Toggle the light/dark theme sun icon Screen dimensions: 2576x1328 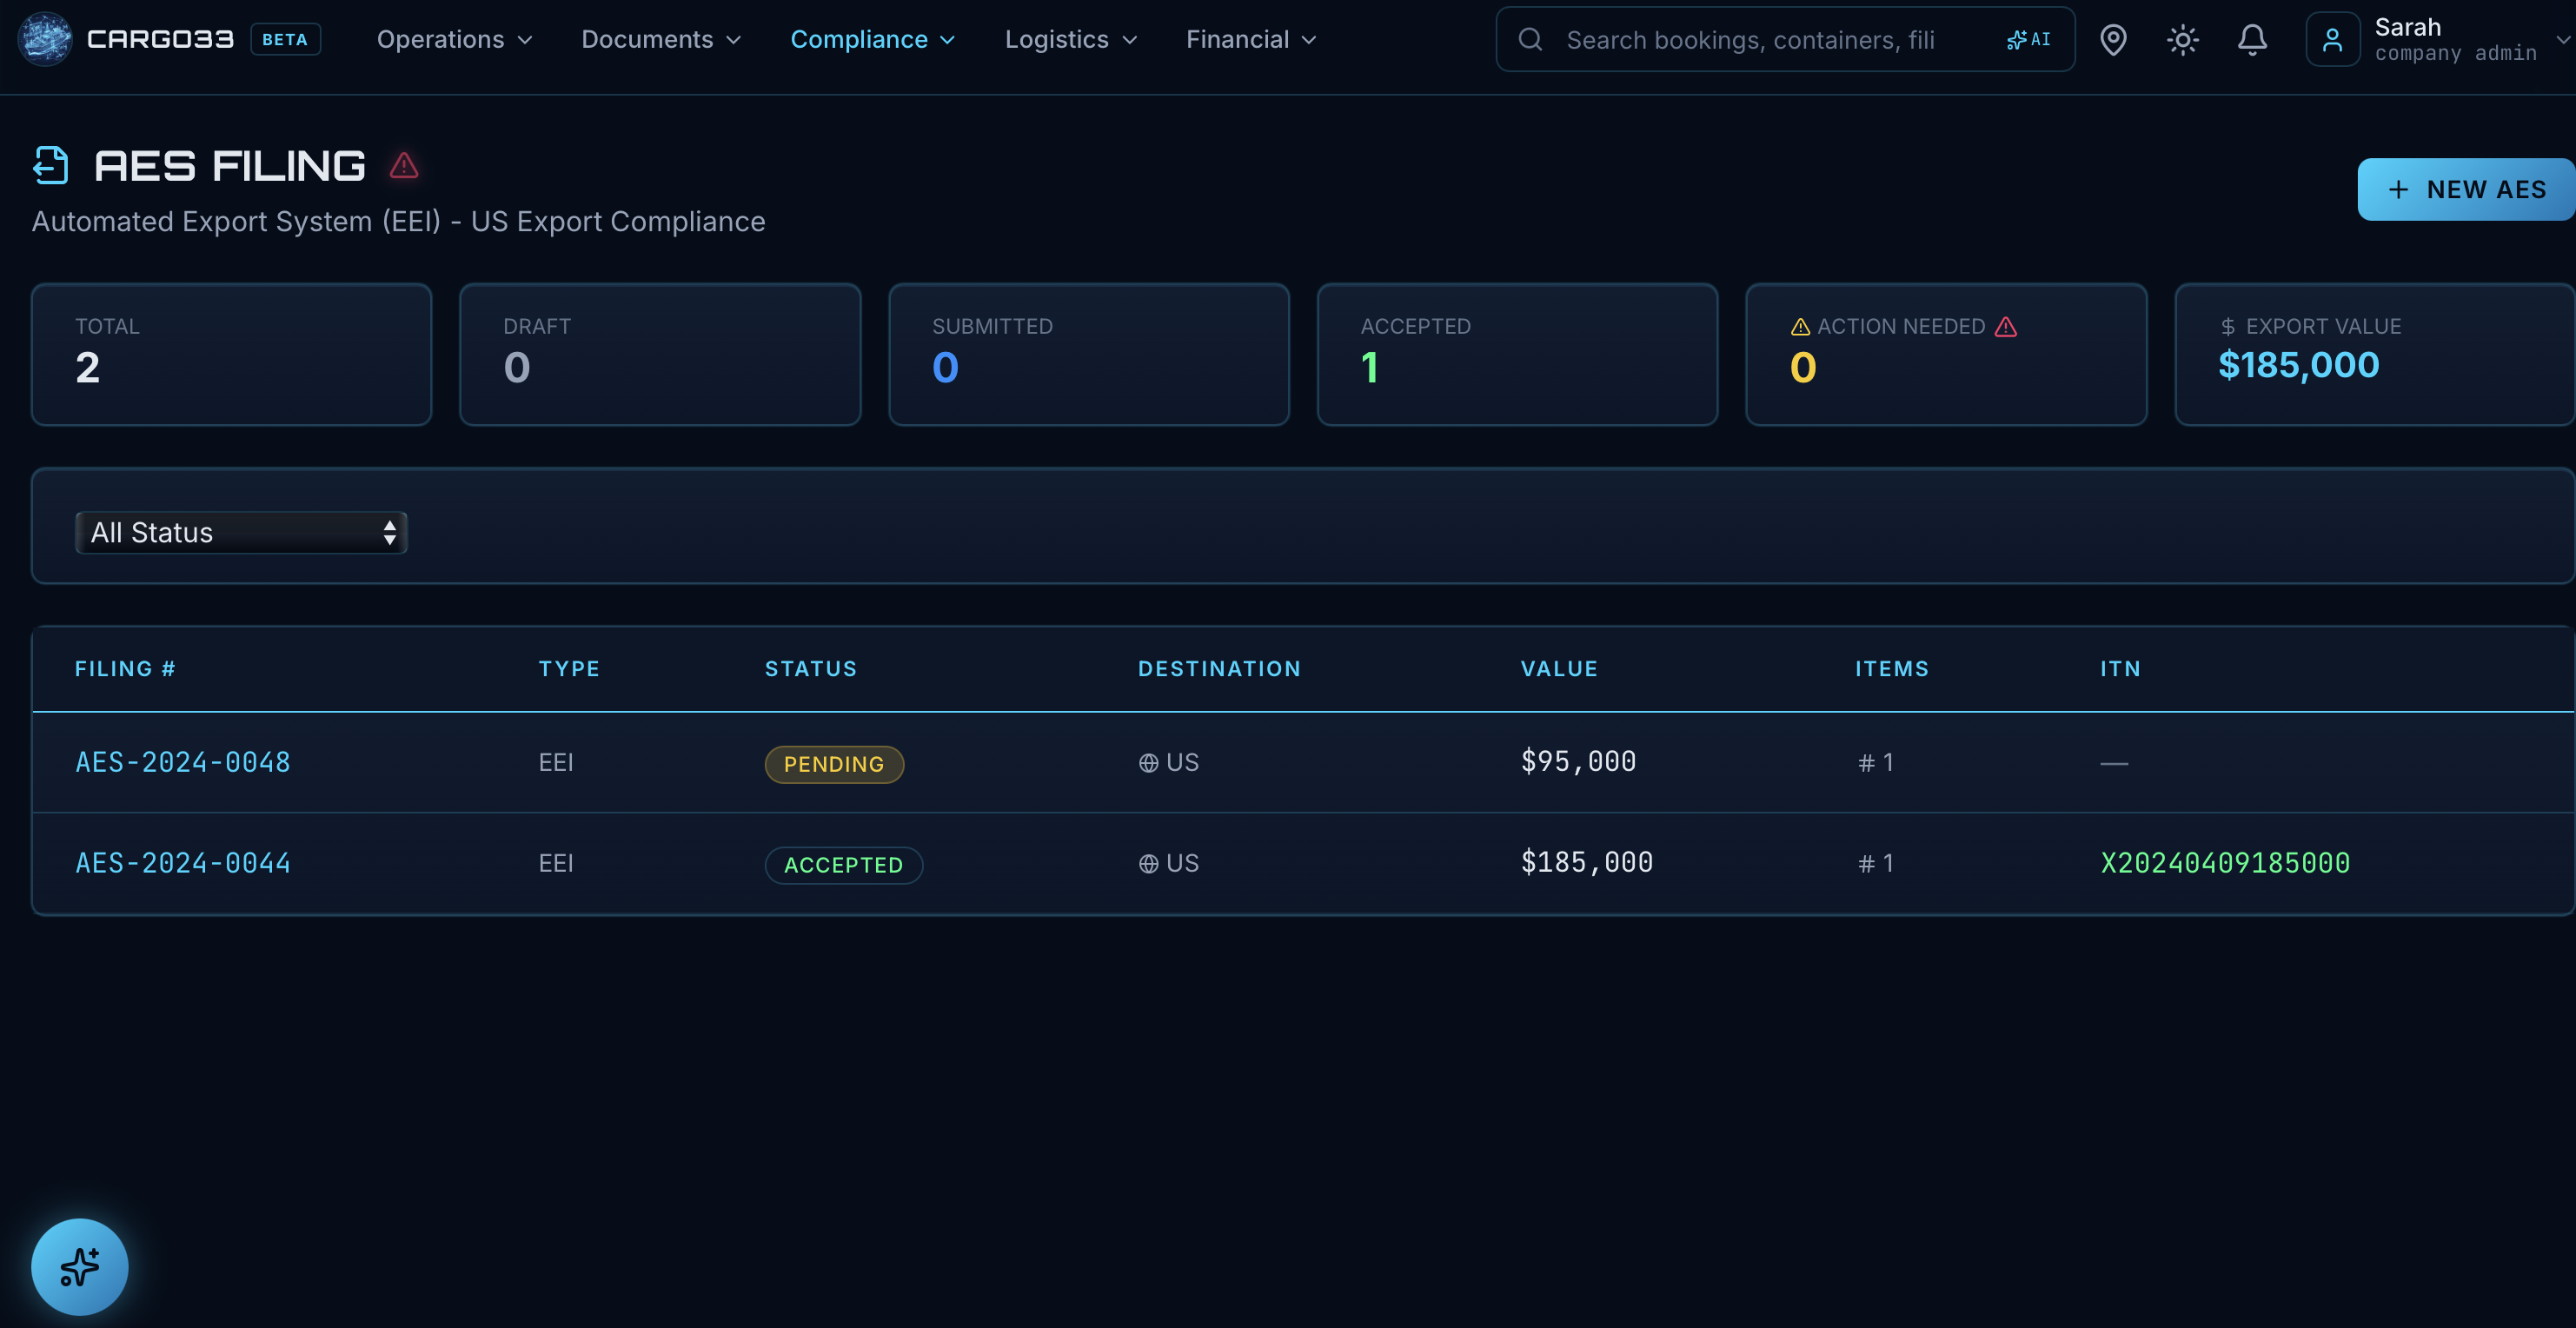[x=2182, y=40]
